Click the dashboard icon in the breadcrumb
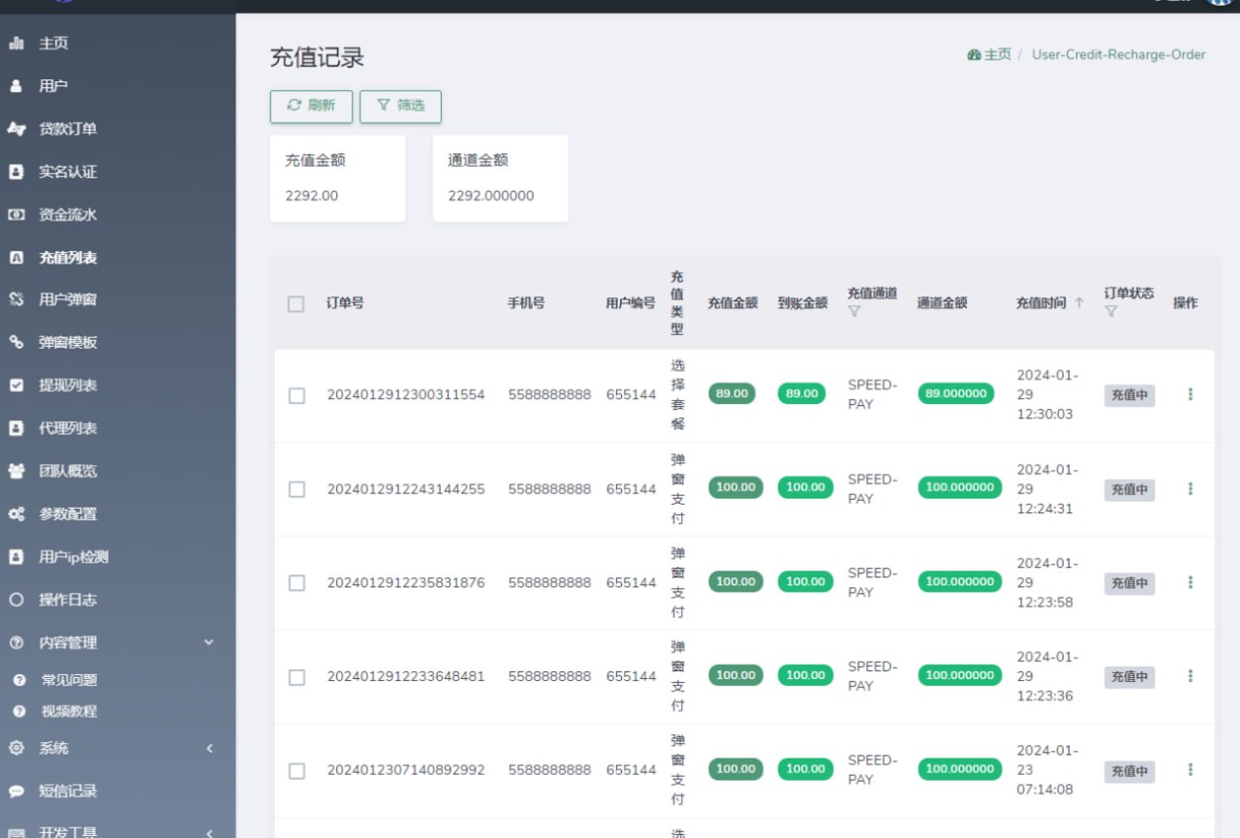Viewport: 1240px width, 838px height. click(x=974, y=55)
